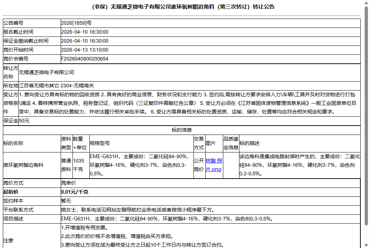Click the 竞价会编号 label cell
369x248 pixels.
pos(32,59)
